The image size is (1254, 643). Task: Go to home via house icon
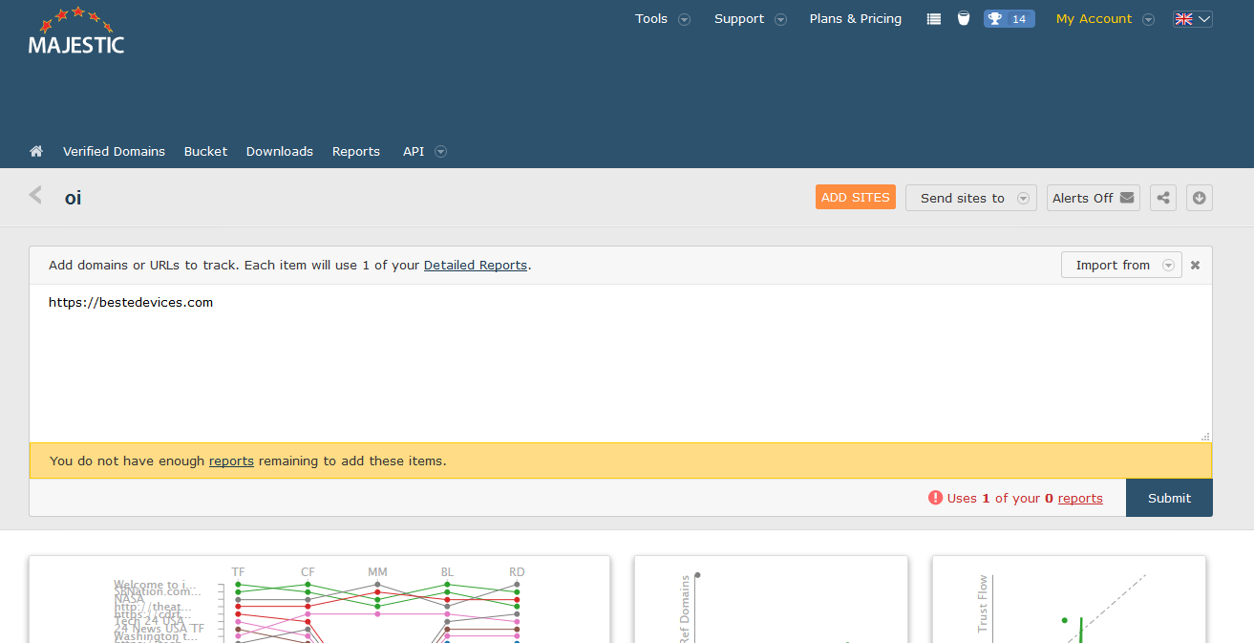[x=36, y=151]
